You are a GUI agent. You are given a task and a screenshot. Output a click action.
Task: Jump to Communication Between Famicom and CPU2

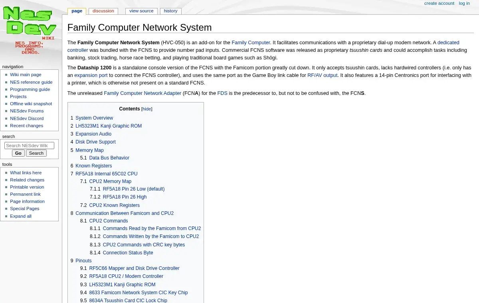[x=125, y=213]
